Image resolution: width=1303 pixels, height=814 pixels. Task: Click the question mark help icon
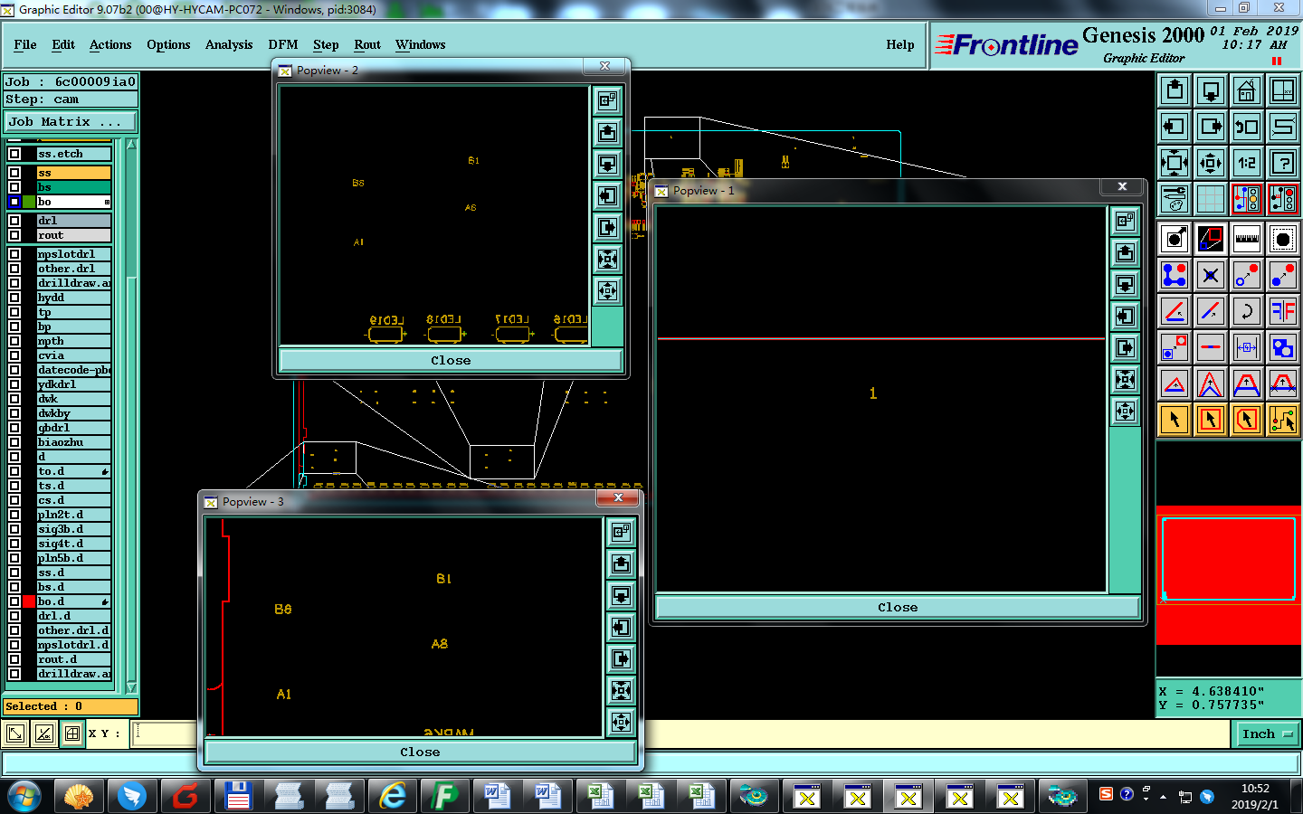pos(1283,163)
